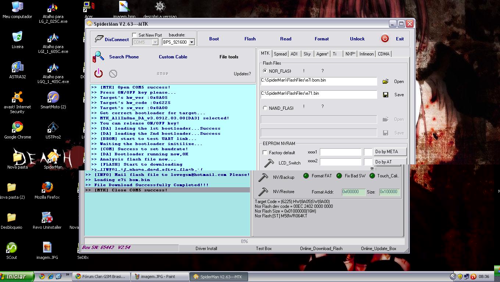Switch to the Agere* tab
500x282 pixels.
coord(322,54)
